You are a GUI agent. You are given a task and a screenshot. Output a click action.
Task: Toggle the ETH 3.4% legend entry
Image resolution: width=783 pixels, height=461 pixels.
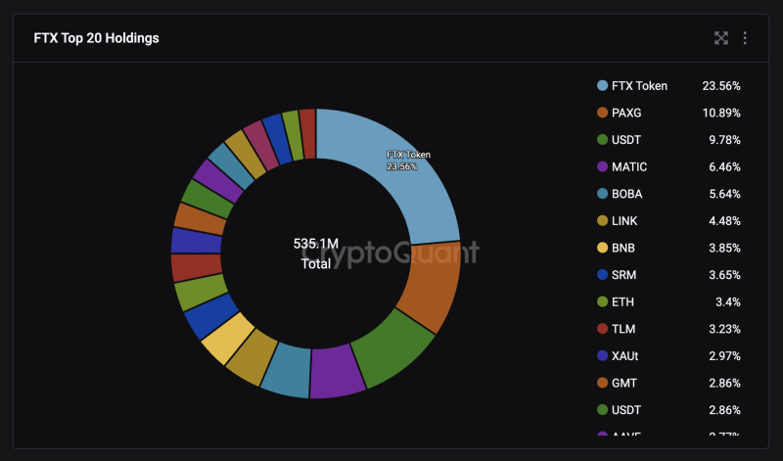coord(668,301)
